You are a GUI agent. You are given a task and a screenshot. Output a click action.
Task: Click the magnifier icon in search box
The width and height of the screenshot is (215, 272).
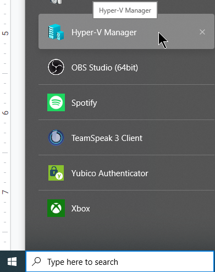click(x=36, y=262)
